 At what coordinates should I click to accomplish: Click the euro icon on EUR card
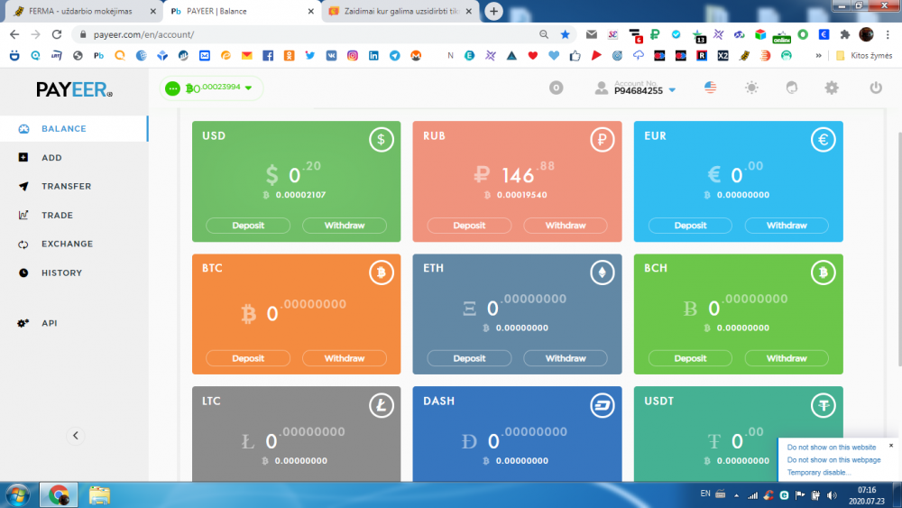click(x=824, y=139)
